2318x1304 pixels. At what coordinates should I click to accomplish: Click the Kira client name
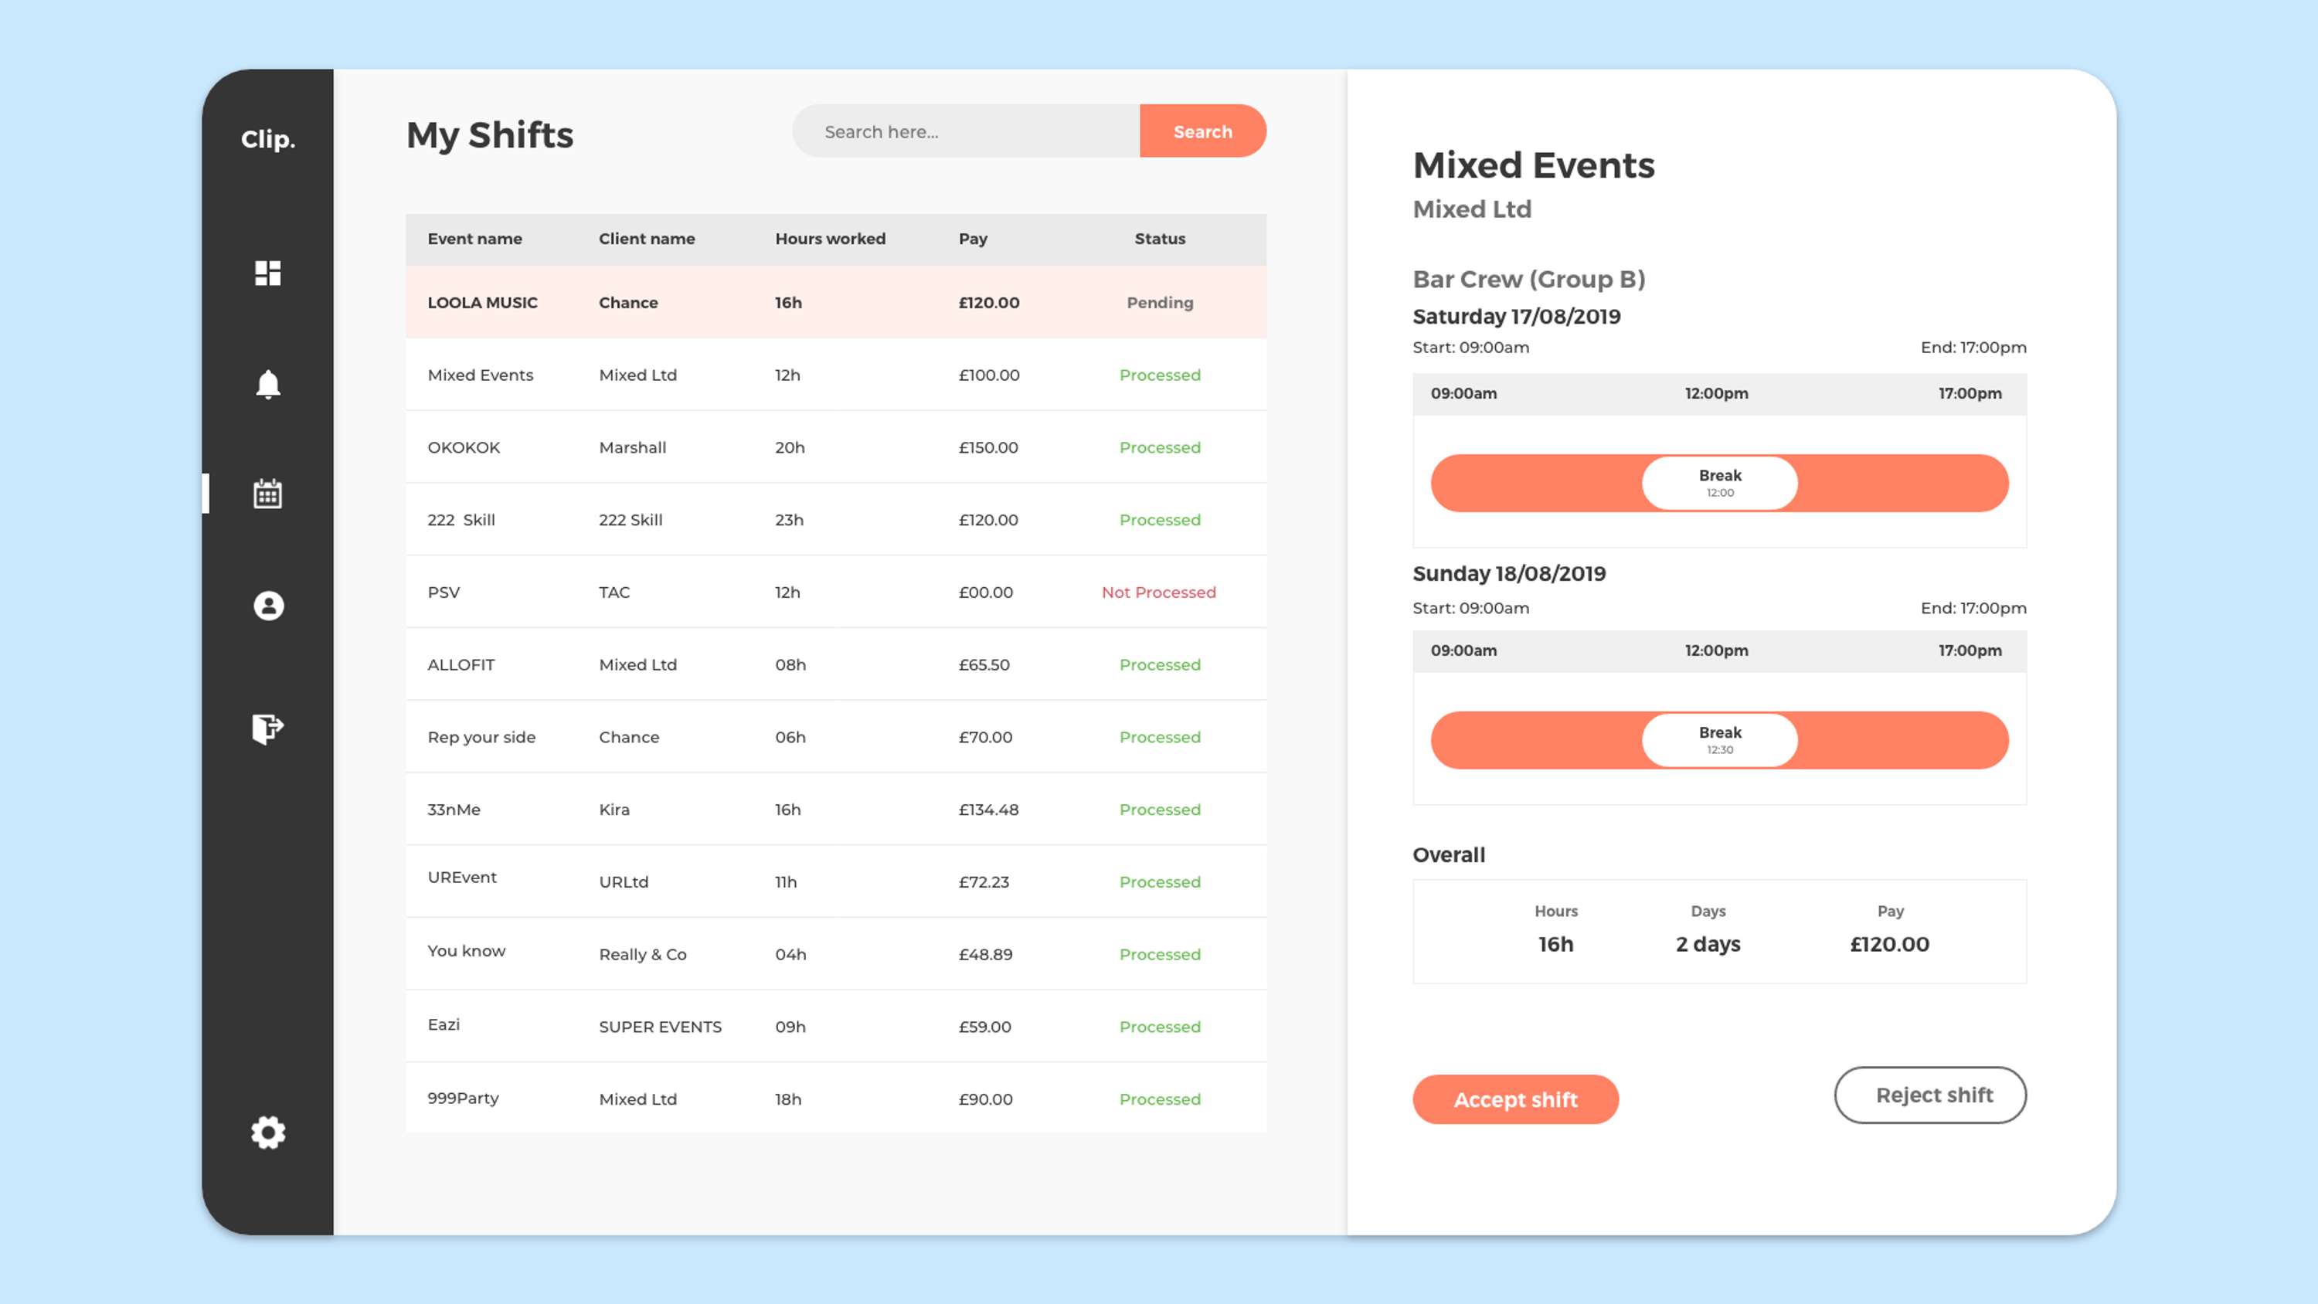coord(614,810)
